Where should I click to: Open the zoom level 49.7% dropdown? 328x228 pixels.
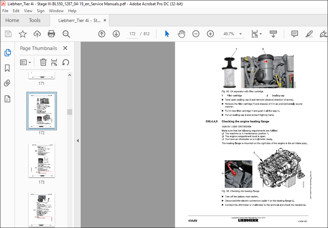point(240,34)
